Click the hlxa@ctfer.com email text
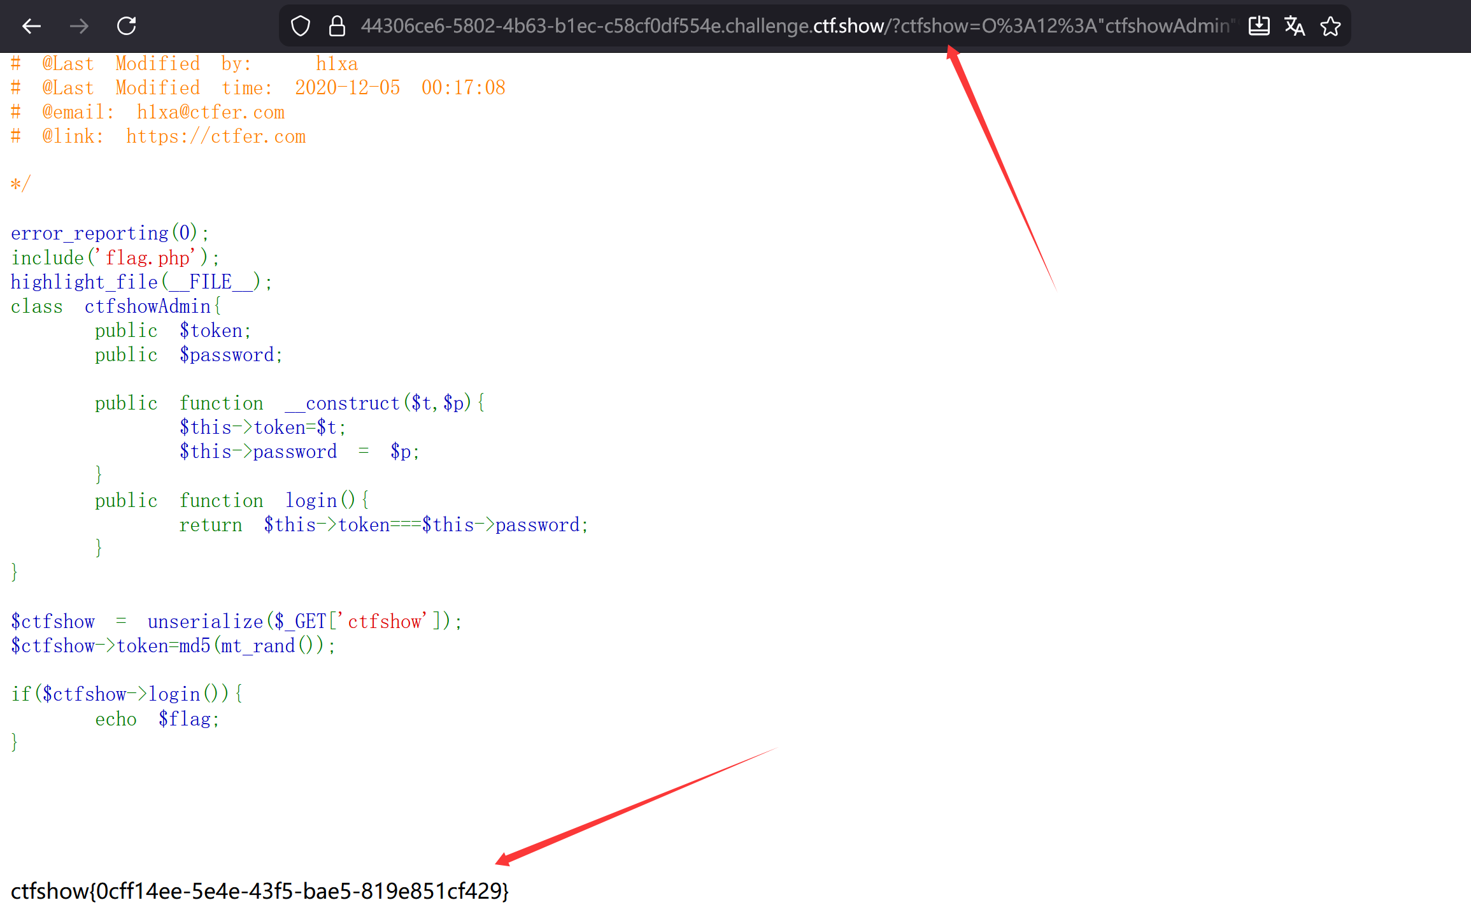 click(210, 112)
